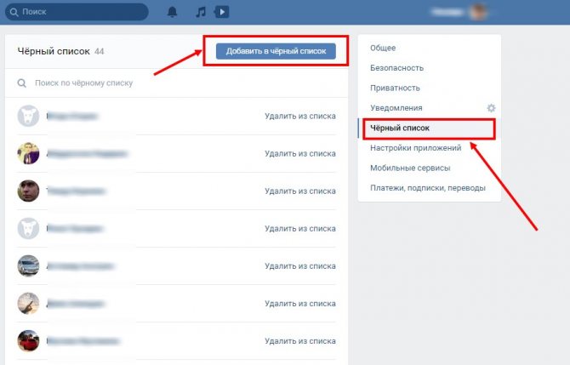Click Добавить в чёрный список button
The height and width of the screenshot is (365, 570).
click(x=276, y=51)
